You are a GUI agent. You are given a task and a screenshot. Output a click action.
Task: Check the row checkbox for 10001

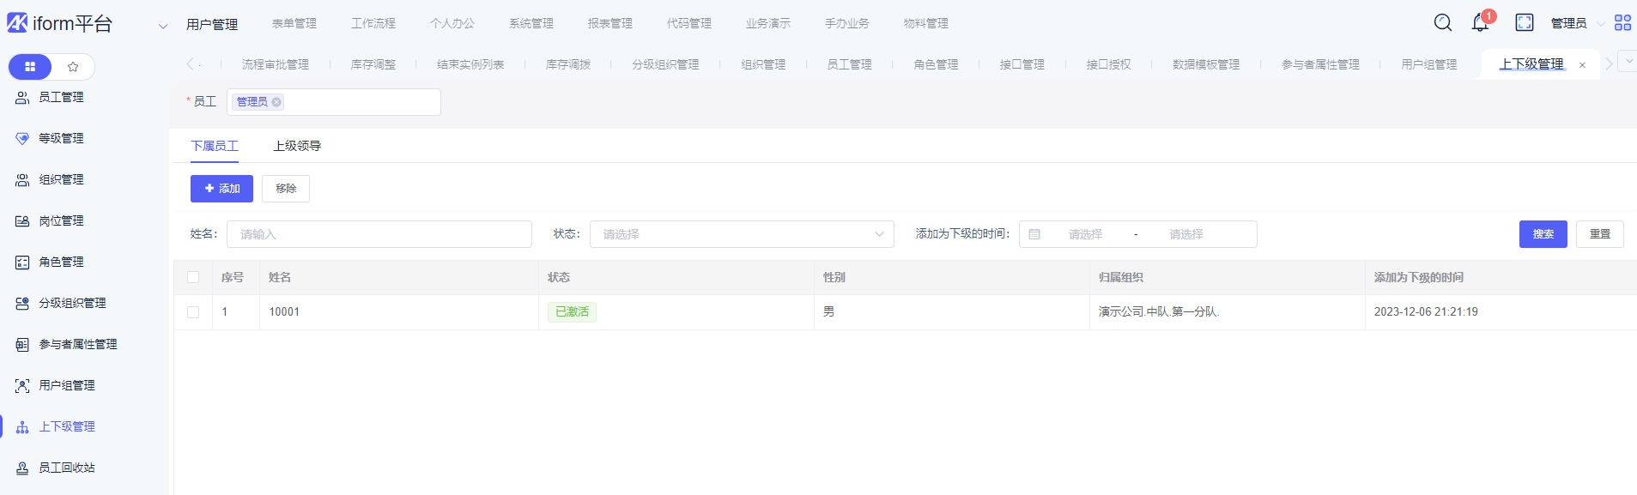(x=193, y=312)
